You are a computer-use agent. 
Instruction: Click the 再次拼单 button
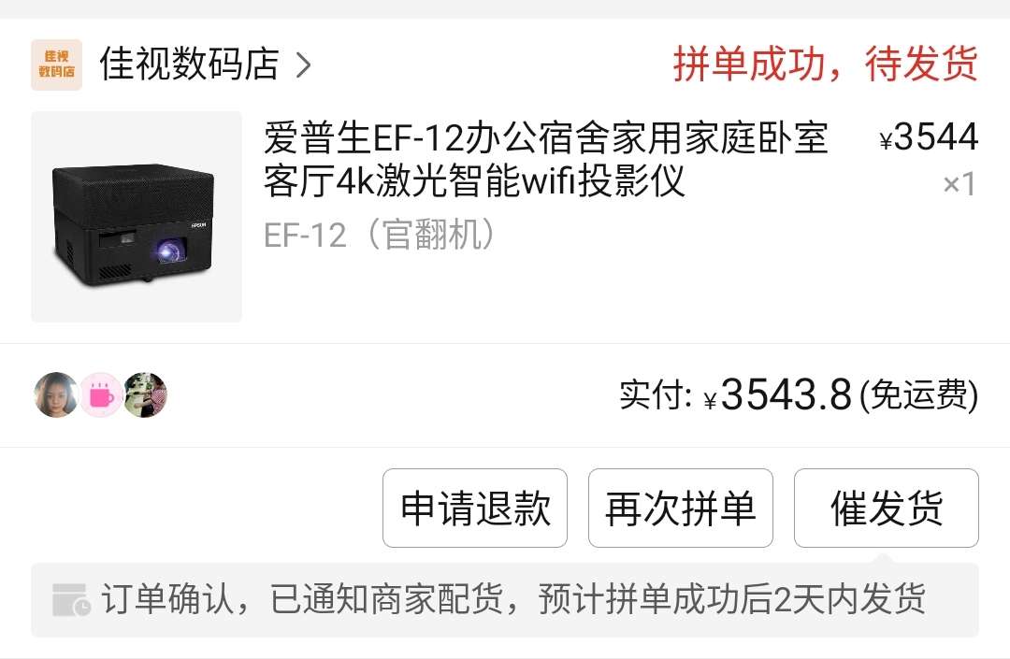tap(680, 509)
